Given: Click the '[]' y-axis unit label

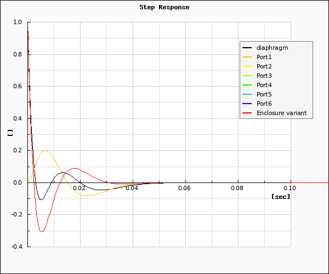Looking at the screenshot, I should pyautogui.click(x=10, y=133).
